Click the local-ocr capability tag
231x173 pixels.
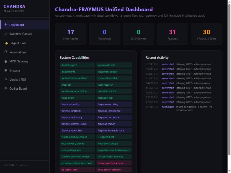coord(77,85)
